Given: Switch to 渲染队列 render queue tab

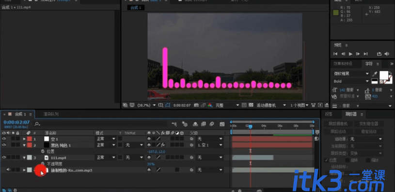Looking at the screenshot, I should point(51,114).
